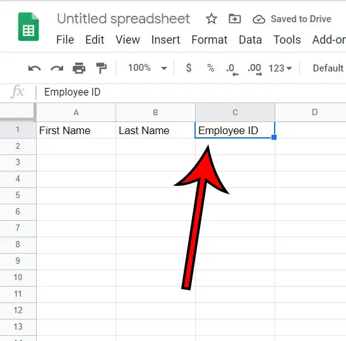Click the Move to folder icon
Screen dimensions: 346x341
point(235,19)
